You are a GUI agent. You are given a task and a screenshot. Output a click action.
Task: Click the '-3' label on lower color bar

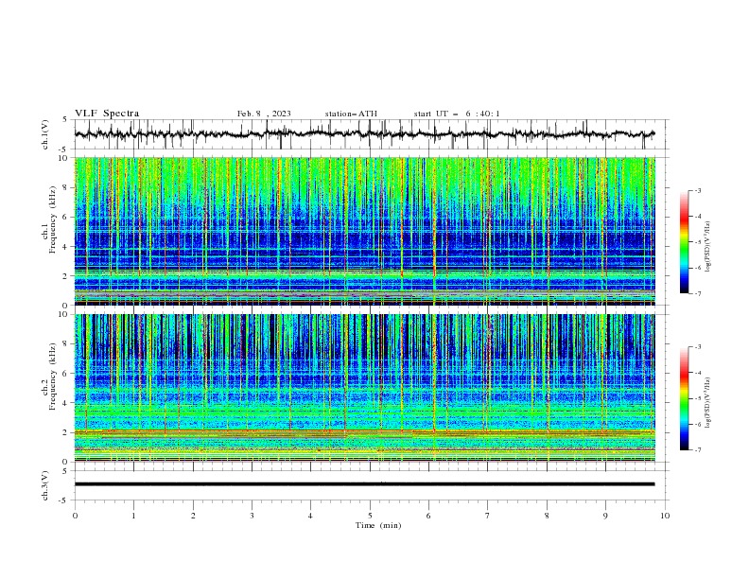[697, 347]
